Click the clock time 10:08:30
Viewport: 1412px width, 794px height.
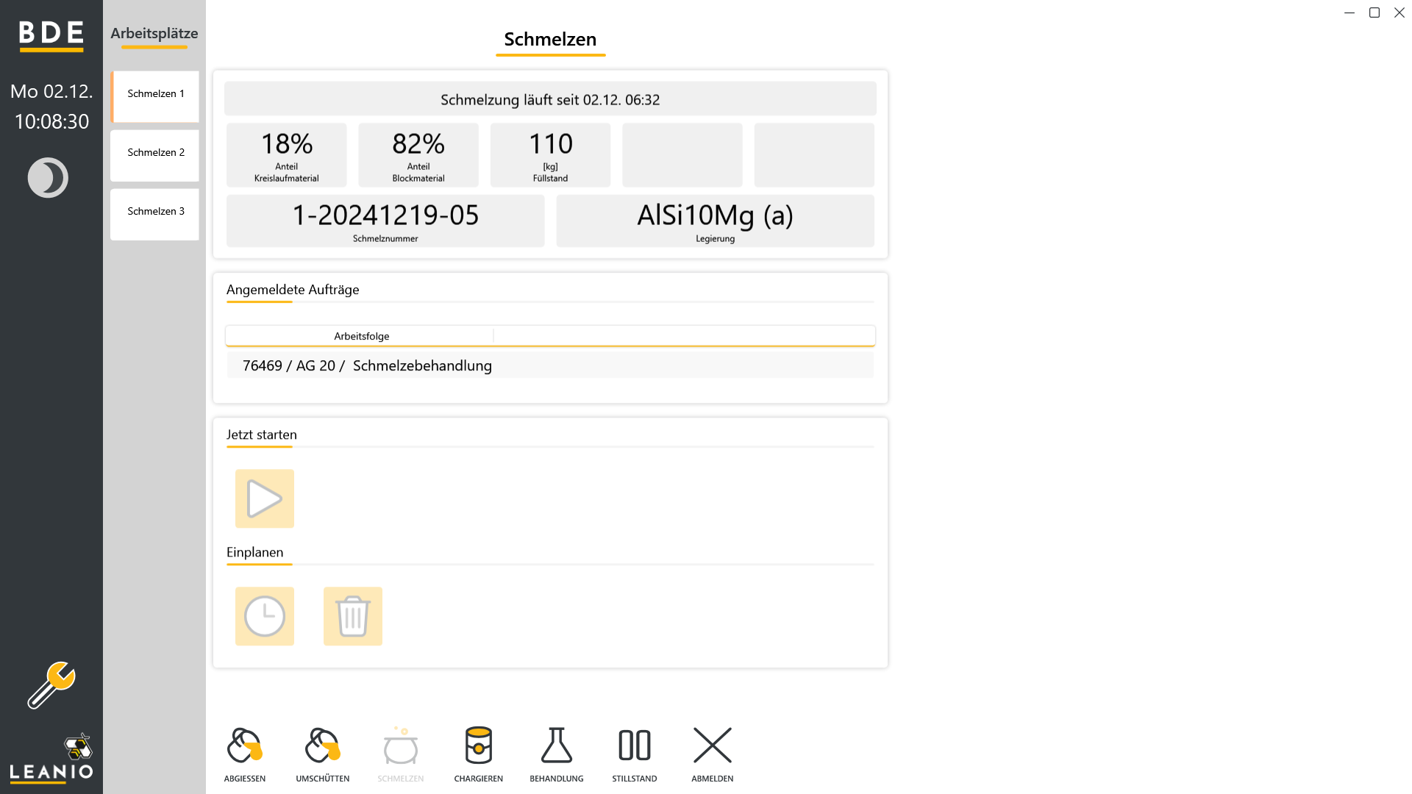pos(51,121)
